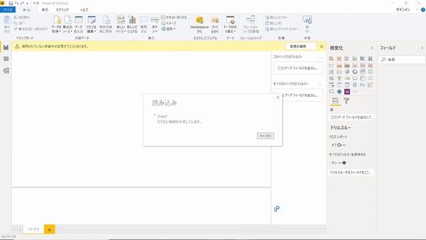Click Sign in (サインイン) link

(x=403, y=9)
